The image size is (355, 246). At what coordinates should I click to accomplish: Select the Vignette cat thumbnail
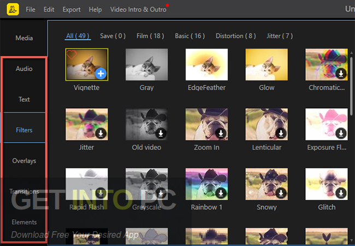tap(87, 65)
